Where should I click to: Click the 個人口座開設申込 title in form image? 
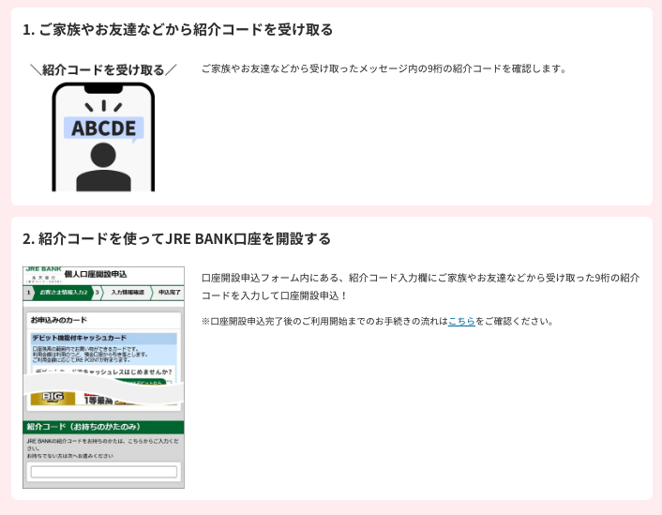click(95, 273)
